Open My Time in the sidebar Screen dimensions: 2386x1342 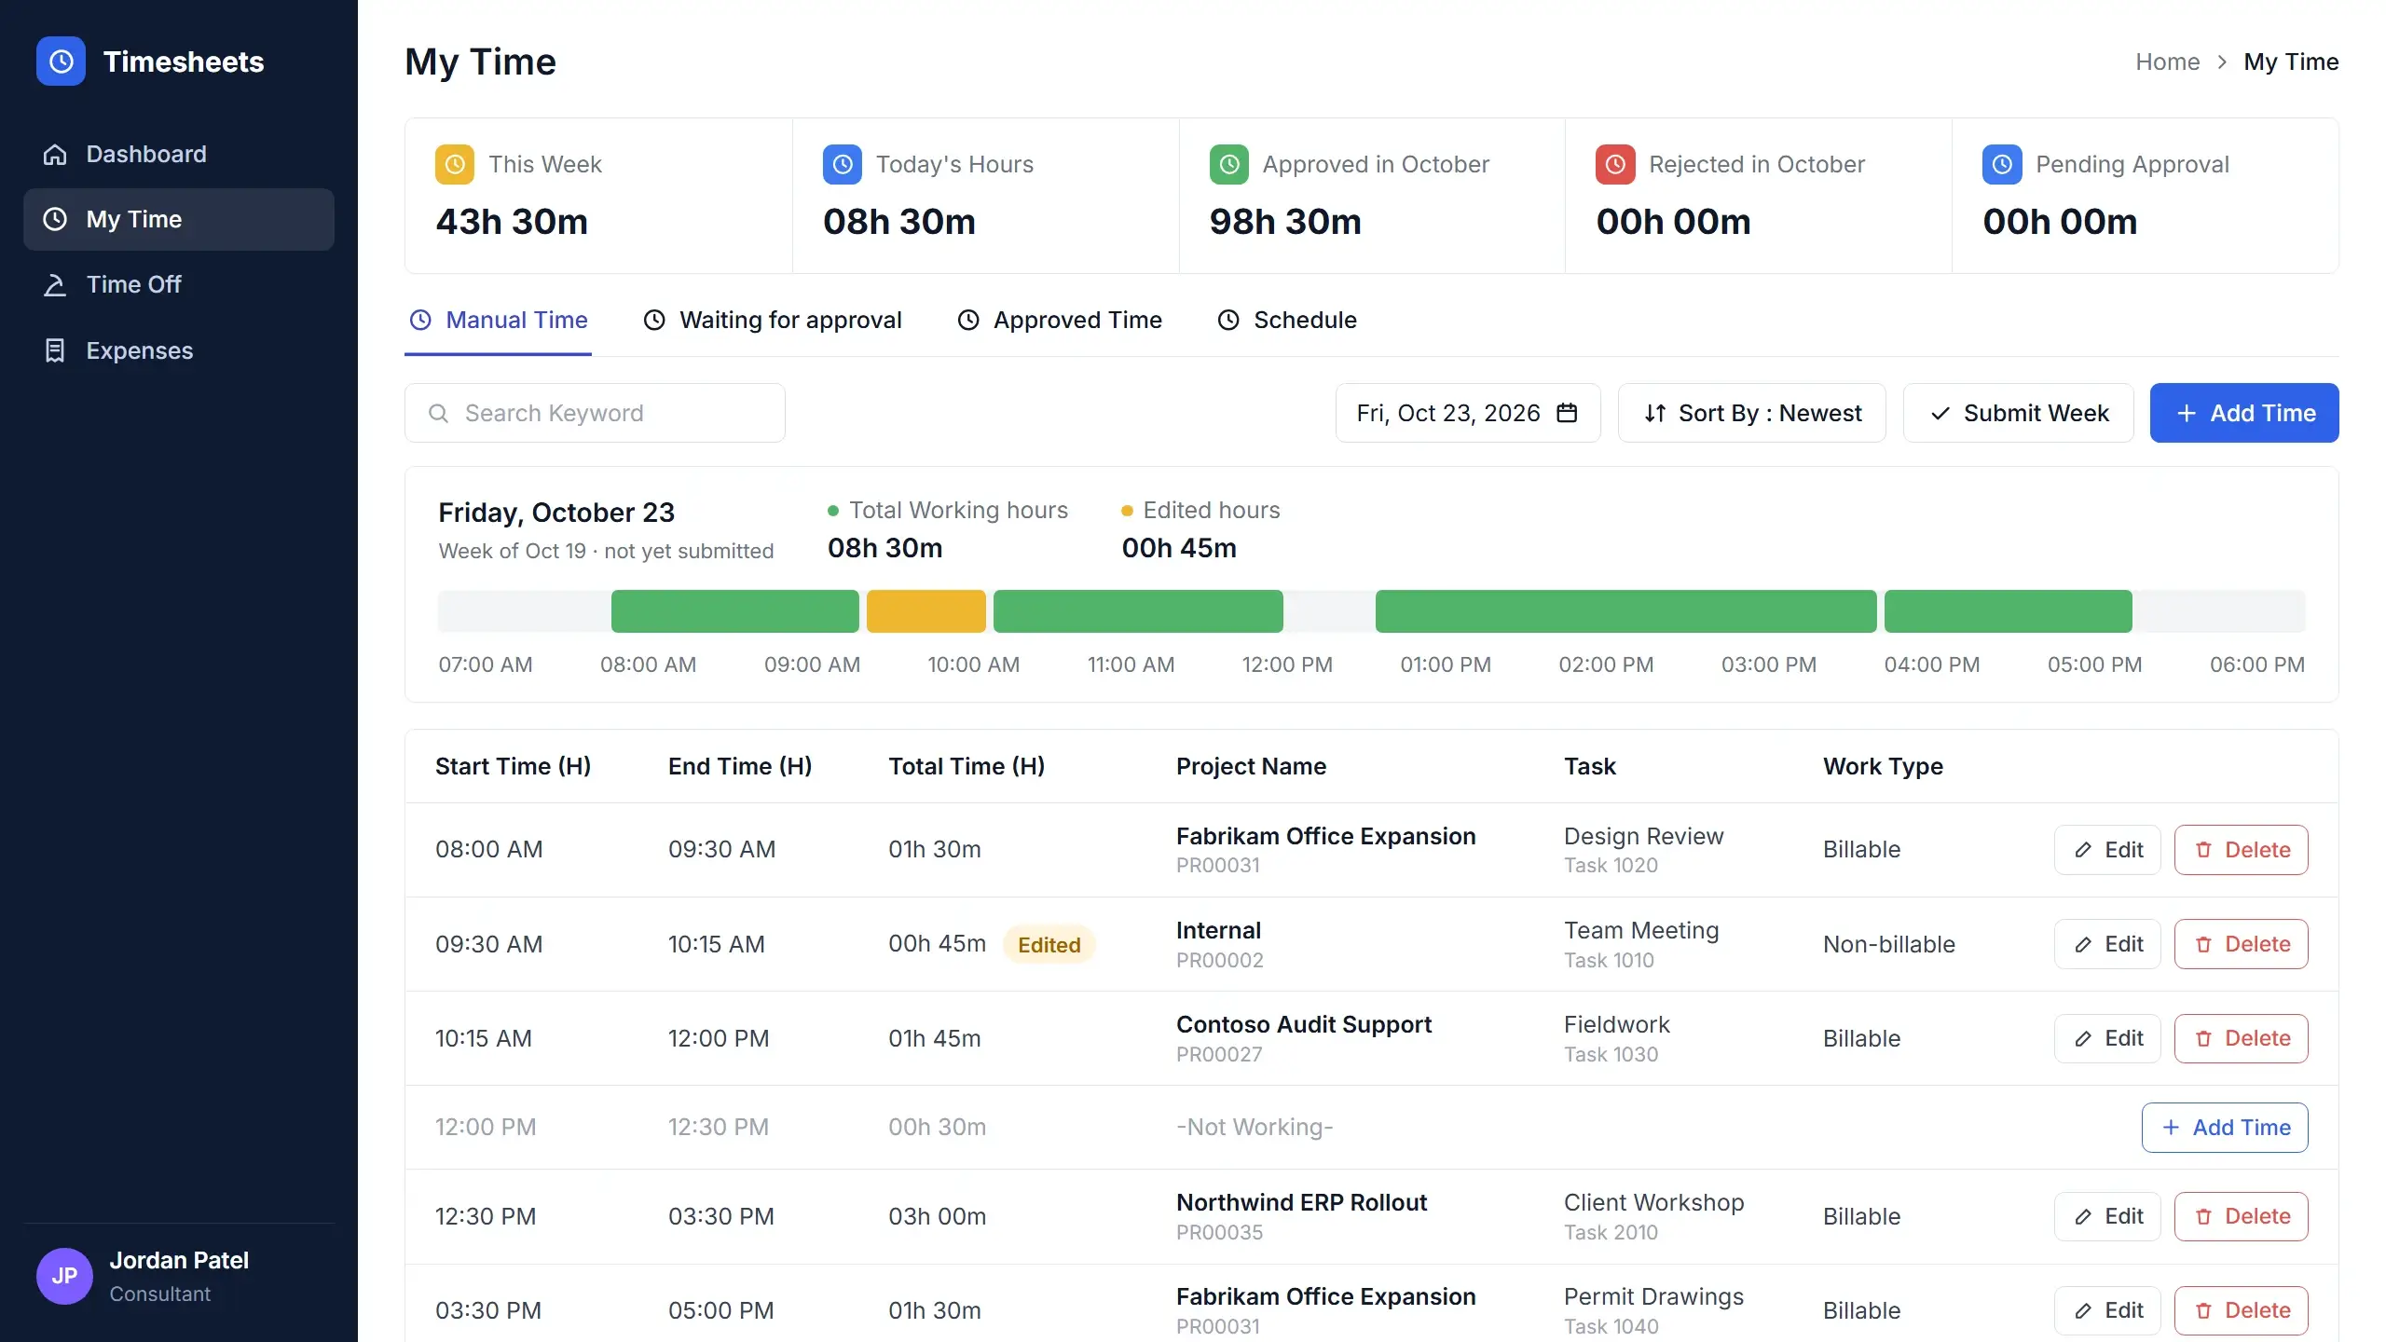(179, 220)
